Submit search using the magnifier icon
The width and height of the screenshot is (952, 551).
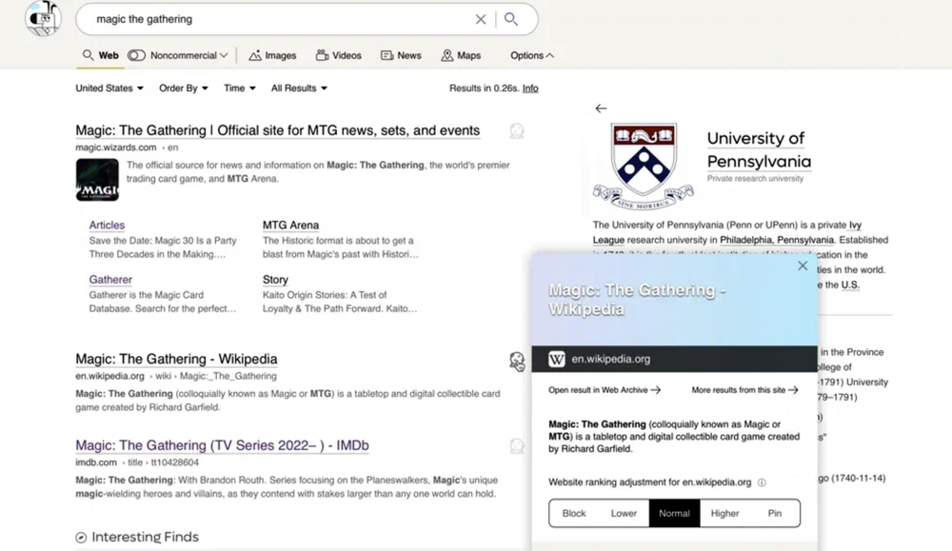coord(511,19)
